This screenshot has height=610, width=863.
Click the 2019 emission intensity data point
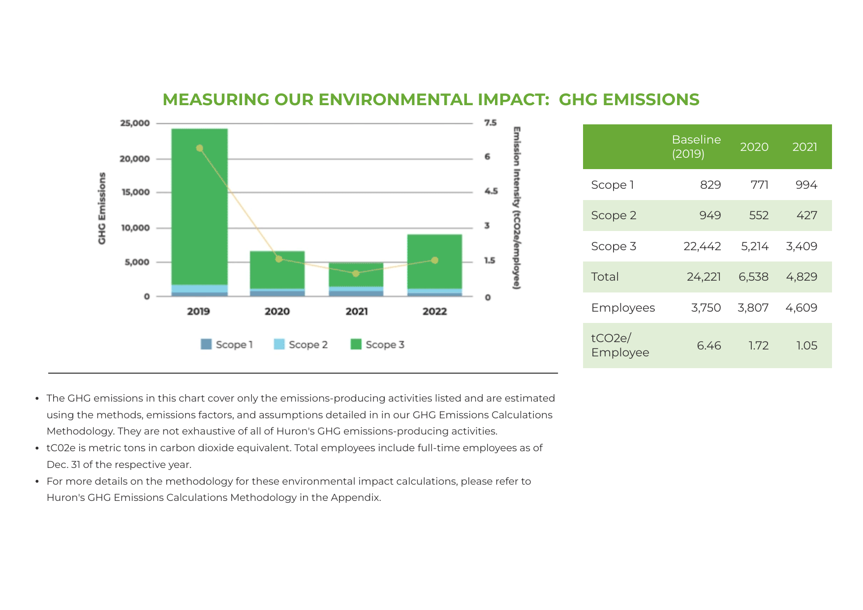199,148
